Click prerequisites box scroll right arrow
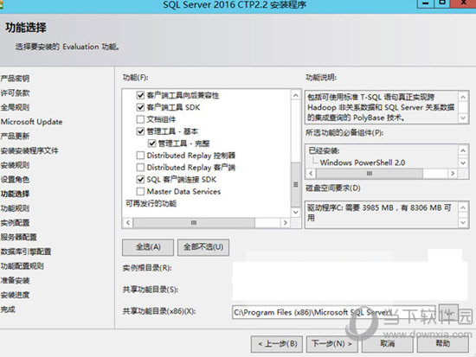Screen dimensions: 476x357 click(x=453, y=174)
